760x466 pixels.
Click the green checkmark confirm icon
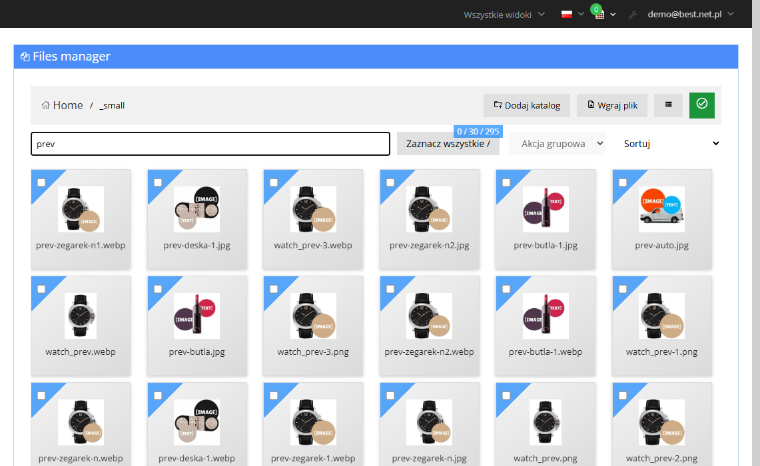(x=702, y=105)
